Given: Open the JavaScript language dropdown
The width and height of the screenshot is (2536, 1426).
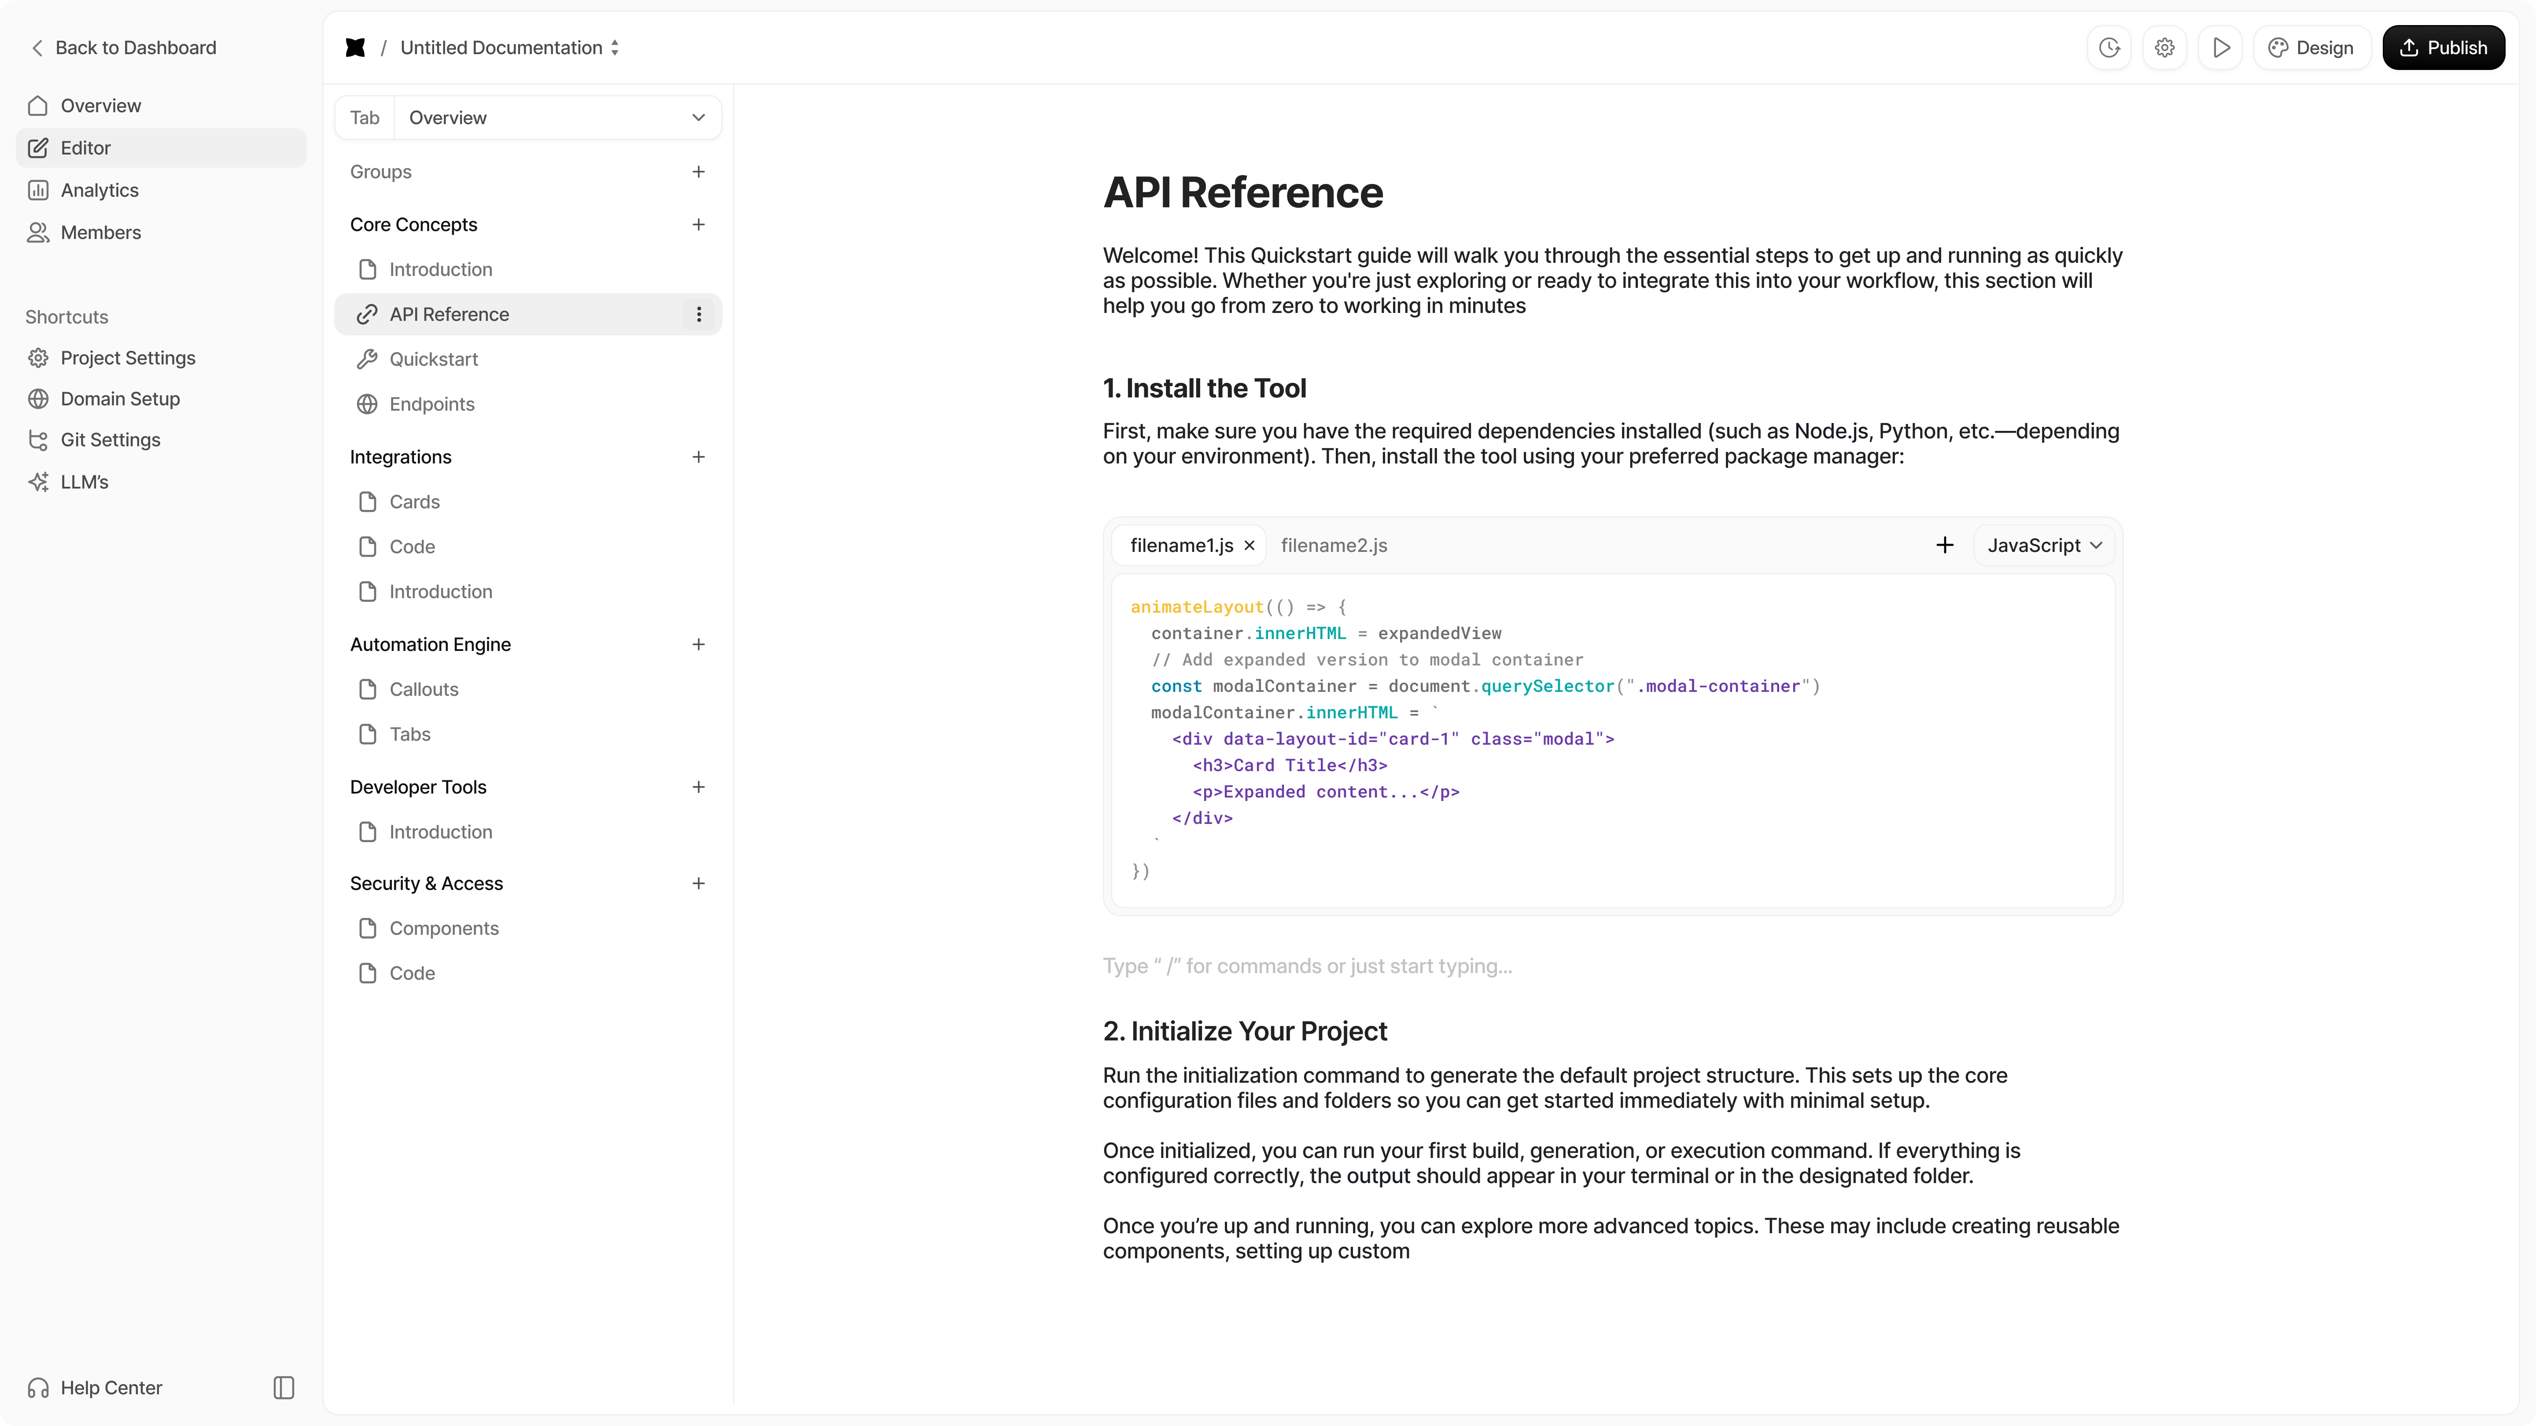Looking at the screenshot, I should (2044, 545).
